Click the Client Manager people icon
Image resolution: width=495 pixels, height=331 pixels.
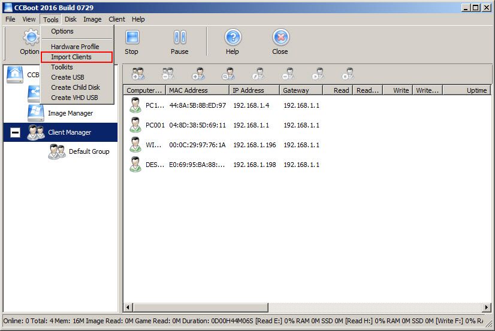36,132
